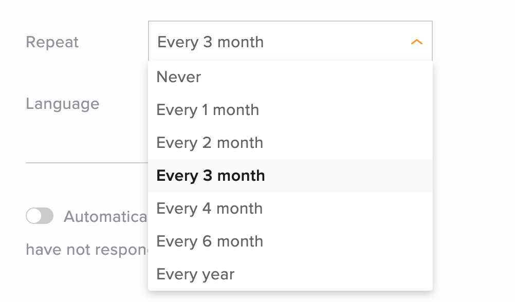Choose Every 1 month from list

[x=208, y=110]
